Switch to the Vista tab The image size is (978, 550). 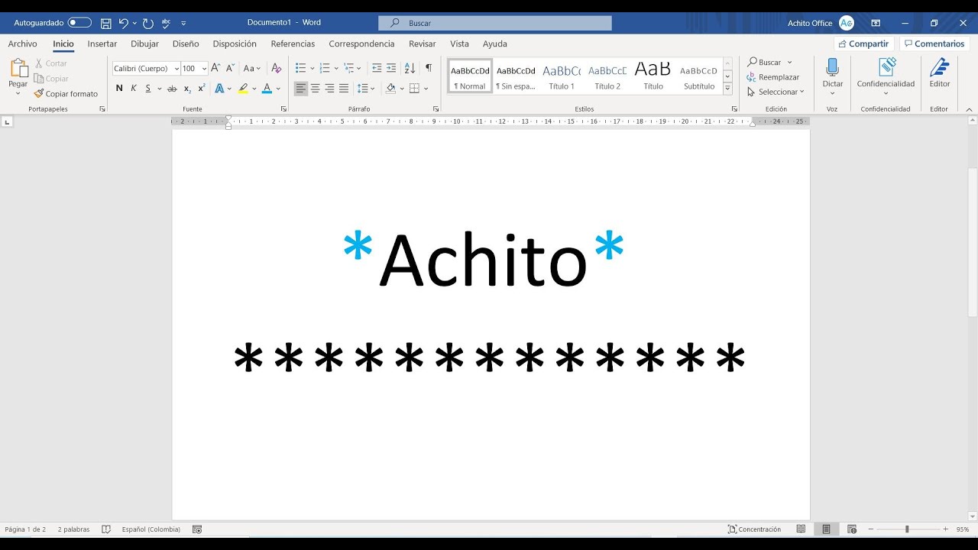pos(459,44)
